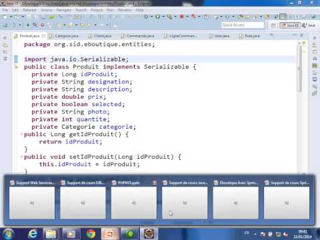
Task: Focus the Quick Access search field
Action: [243, 25]
